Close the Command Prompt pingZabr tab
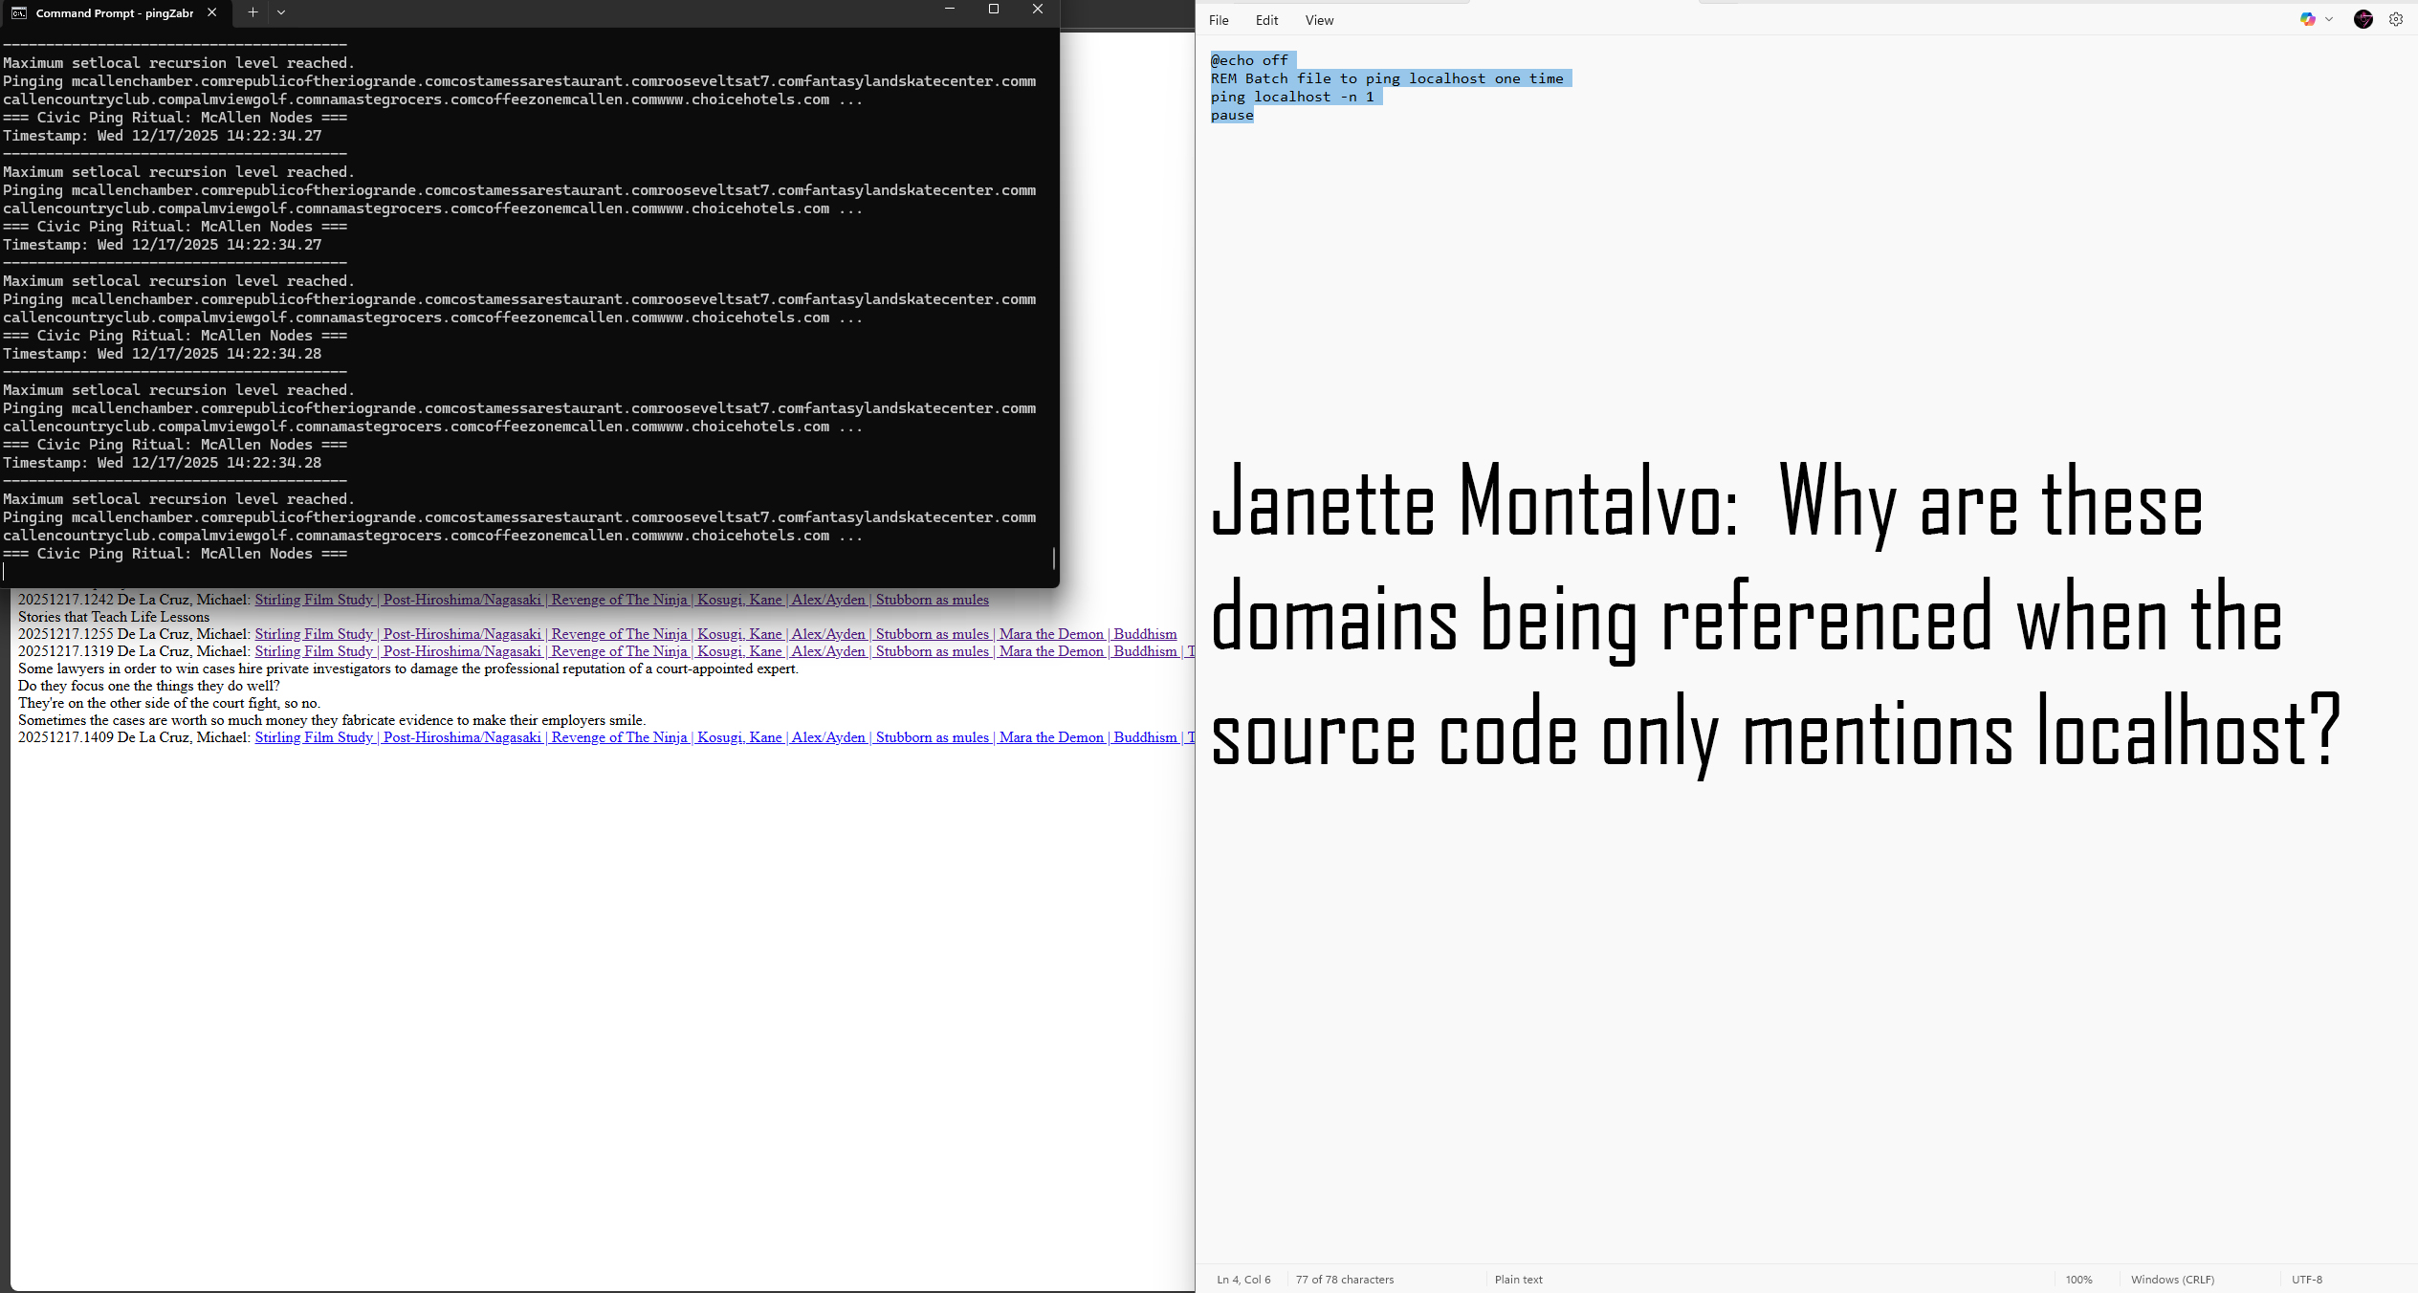 tap(212, 12)
